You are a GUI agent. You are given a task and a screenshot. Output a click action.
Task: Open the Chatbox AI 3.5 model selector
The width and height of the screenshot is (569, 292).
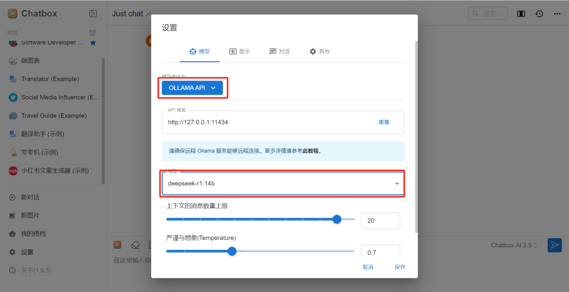[514, 245]
